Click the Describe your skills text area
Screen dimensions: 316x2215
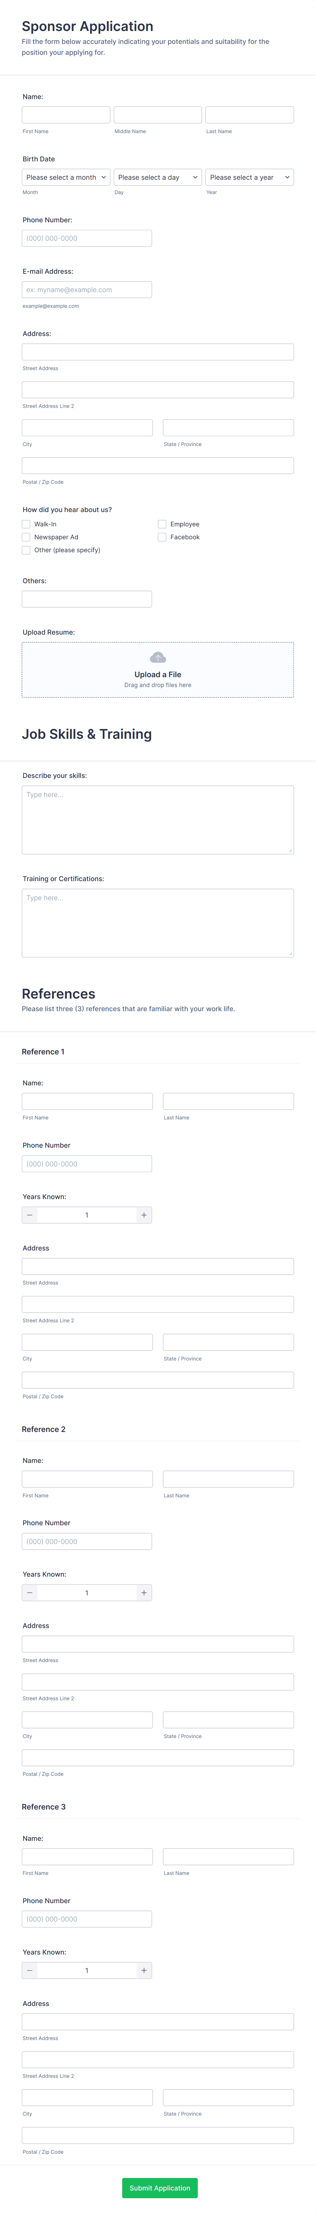[158, 819]
